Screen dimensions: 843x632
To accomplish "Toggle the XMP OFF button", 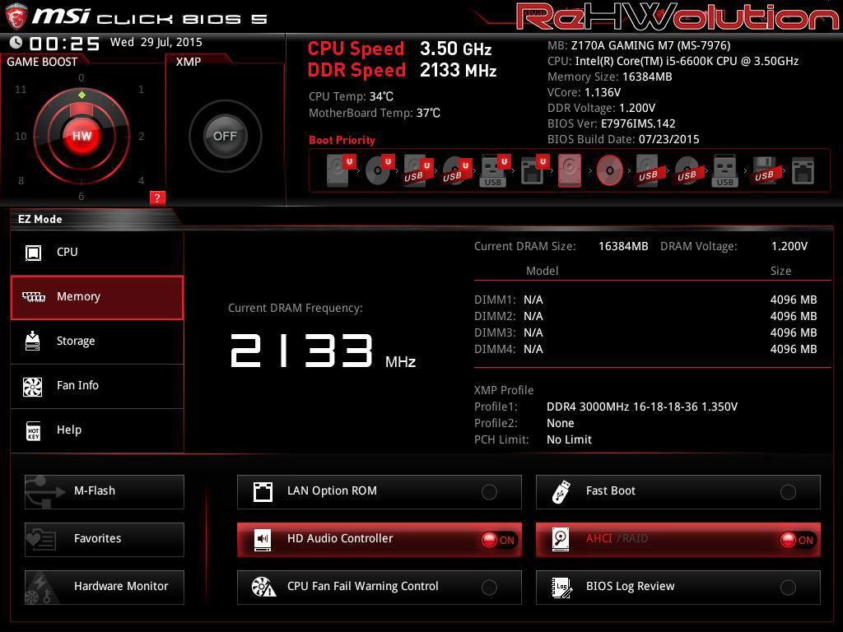I will 225,136.
